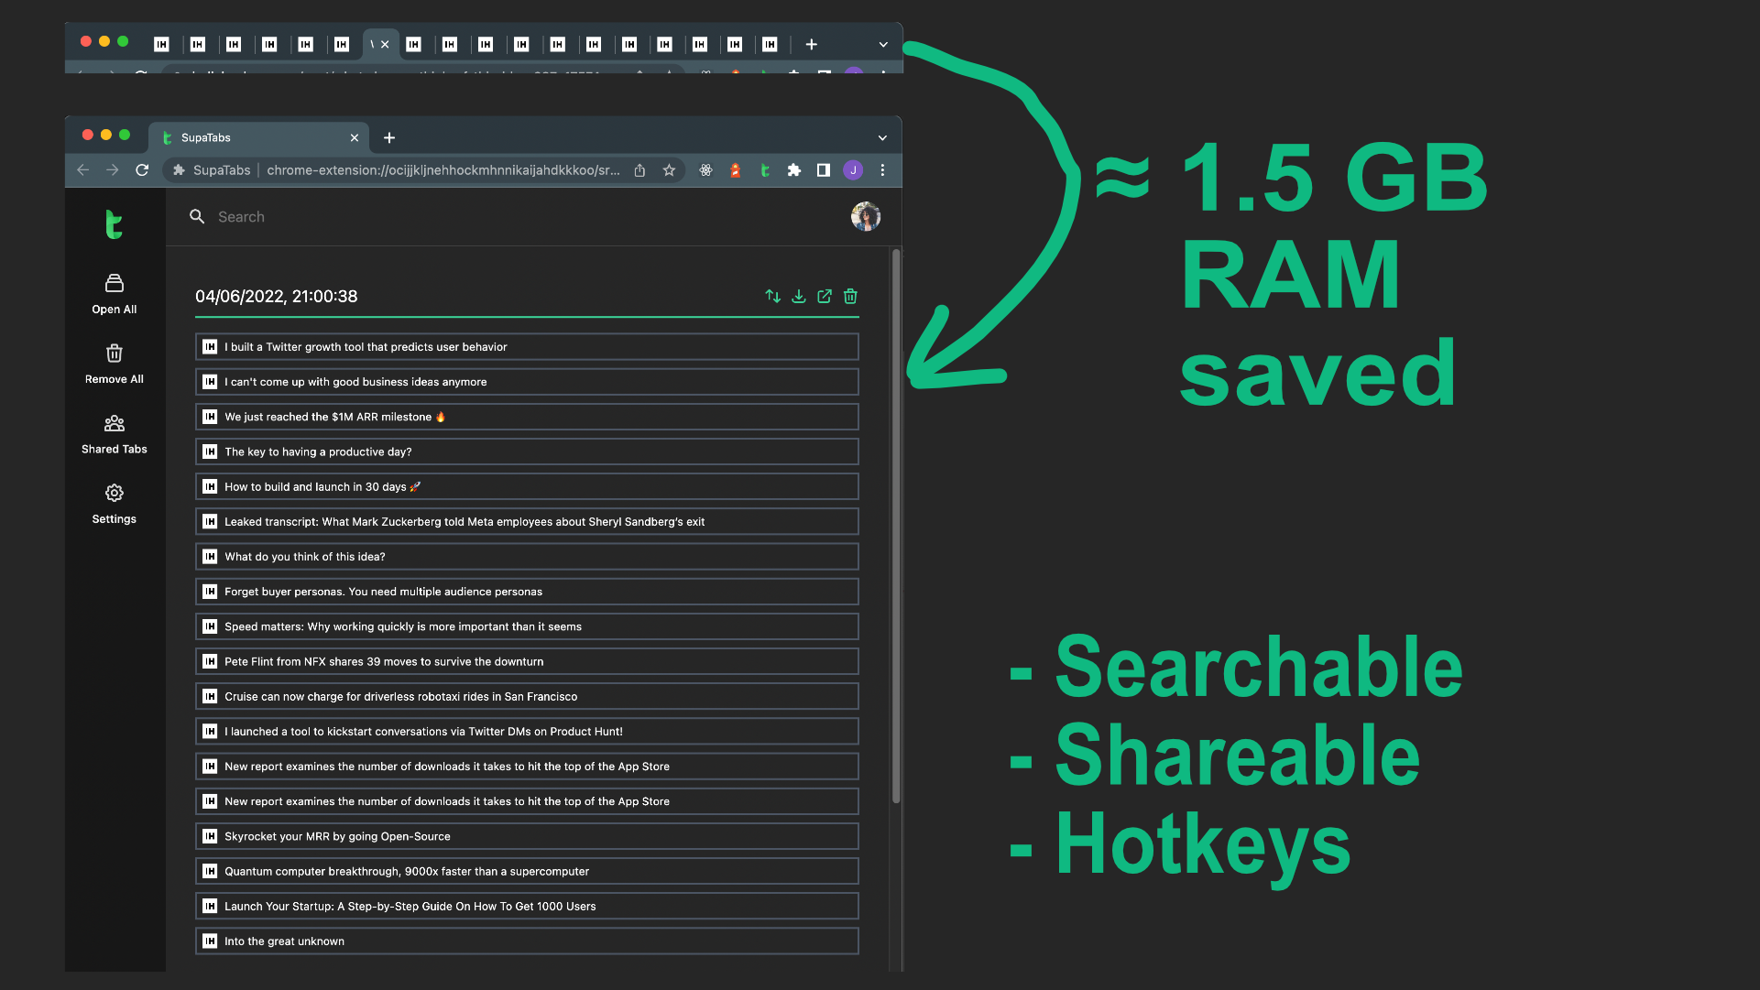Close the SupaTabs browser tab
The width and height of the screenshot is (1760, 990).
pos(355,137)
